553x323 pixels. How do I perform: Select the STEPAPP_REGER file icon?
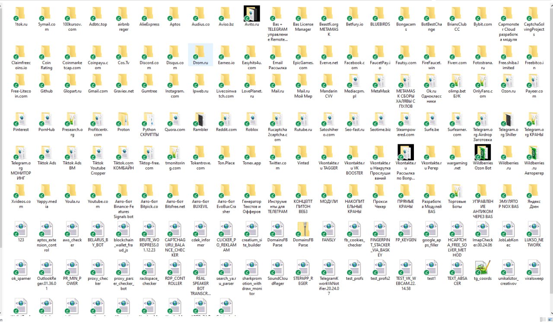pyautogui.click(x=303, y=268)
